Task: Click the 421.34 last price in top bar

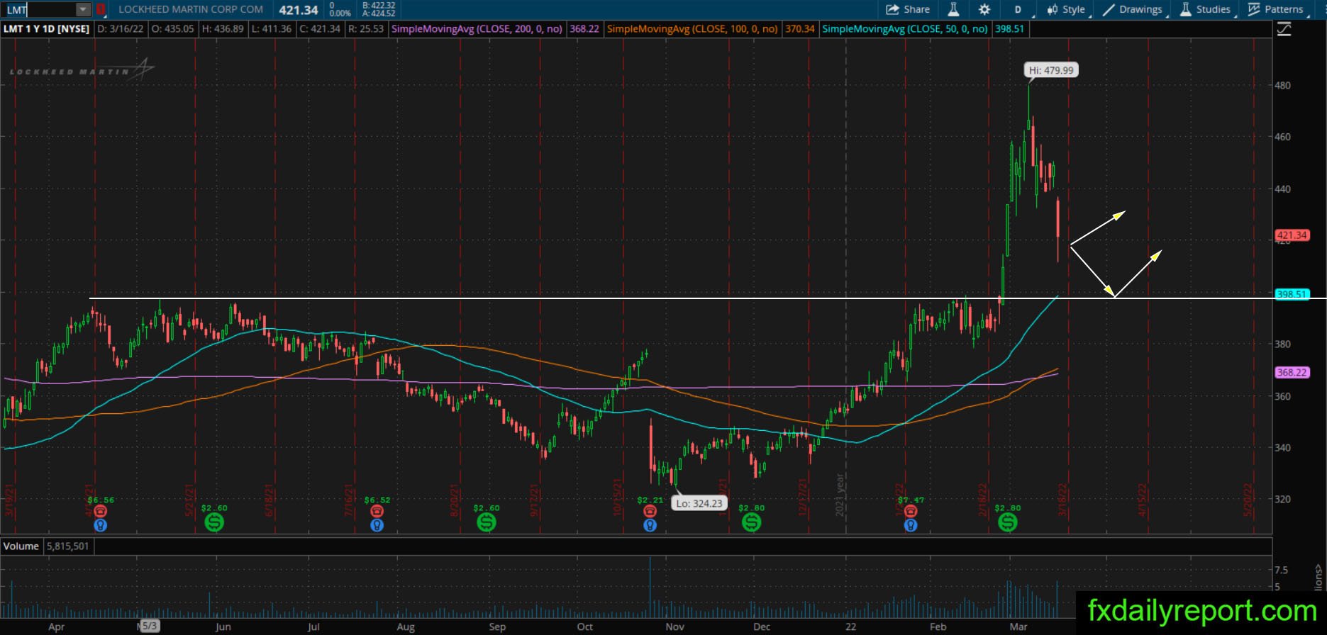Action: tap(298, 10)
